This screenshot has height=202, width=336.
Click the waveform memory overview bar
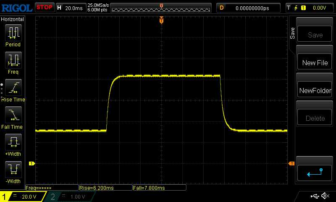tap(161, 8)
